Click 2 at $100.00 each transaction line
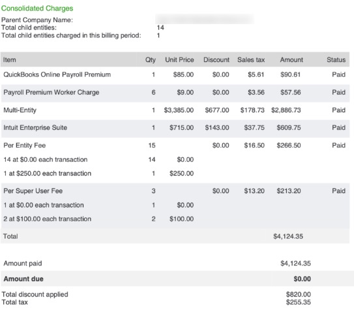This screenshot has height=310, width=354. pos(48,219)
